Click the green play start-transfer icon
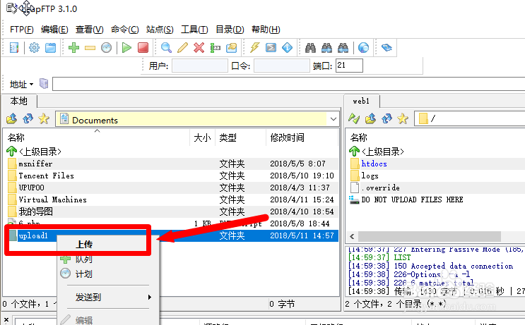 [126, 48]
